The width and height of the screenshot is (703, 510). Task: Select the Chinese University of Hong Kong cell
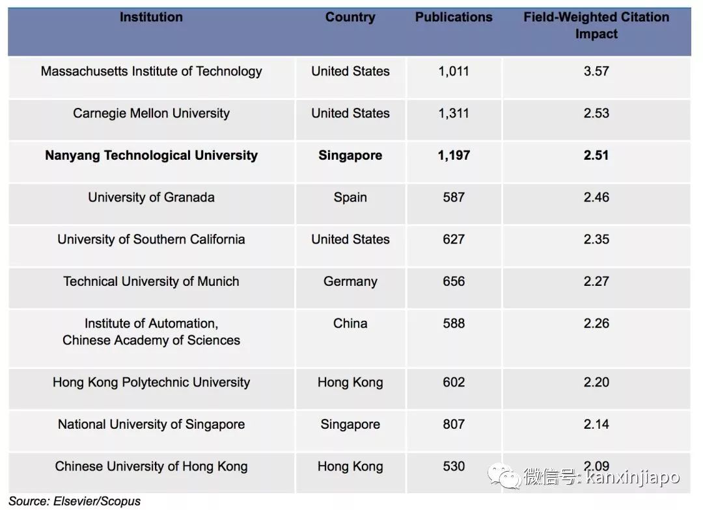[151, 466]
